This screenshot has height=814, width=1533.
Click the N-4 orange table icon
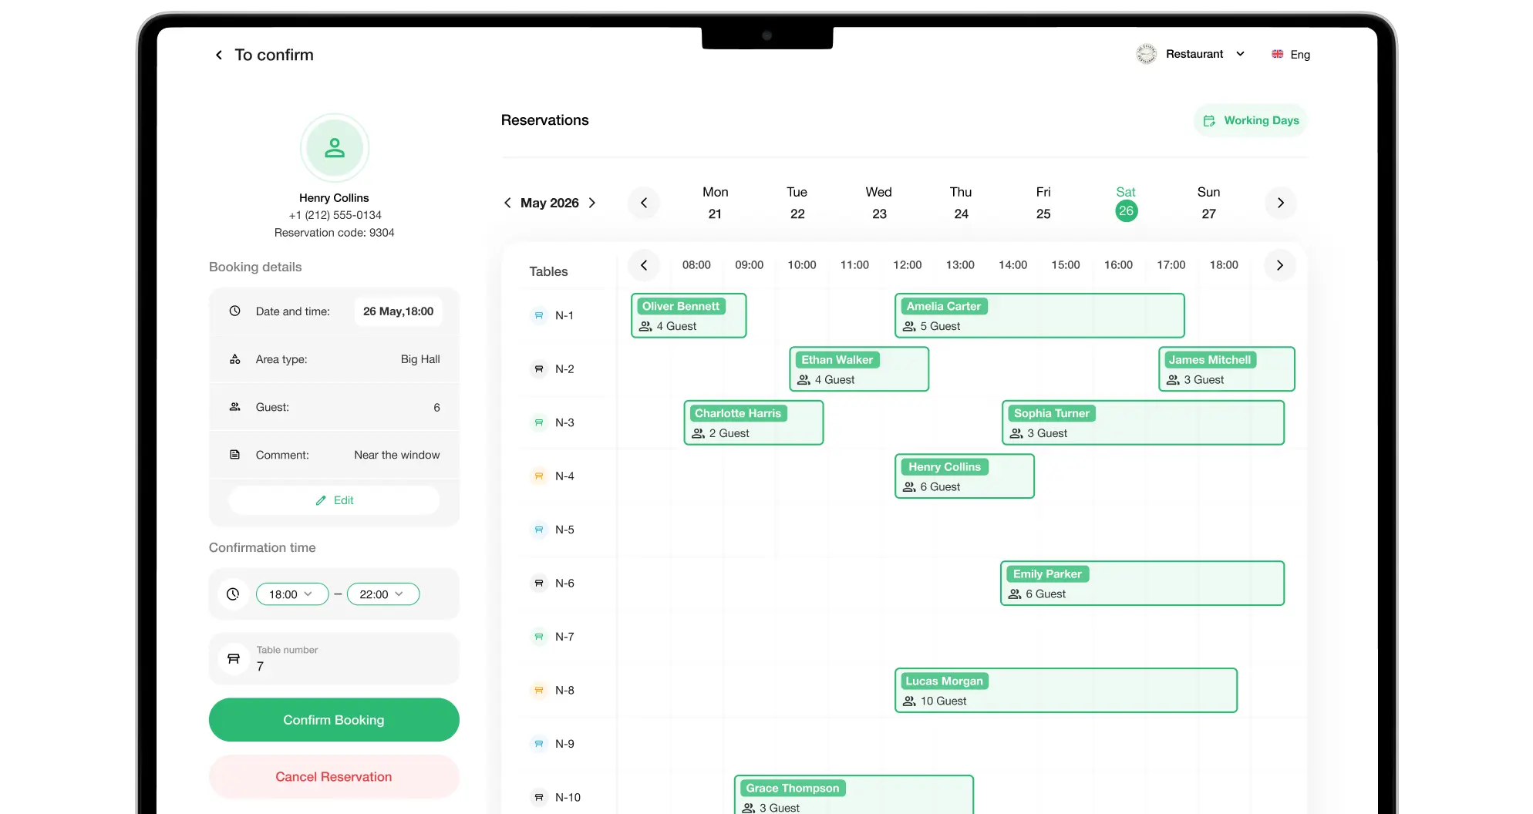539,476
